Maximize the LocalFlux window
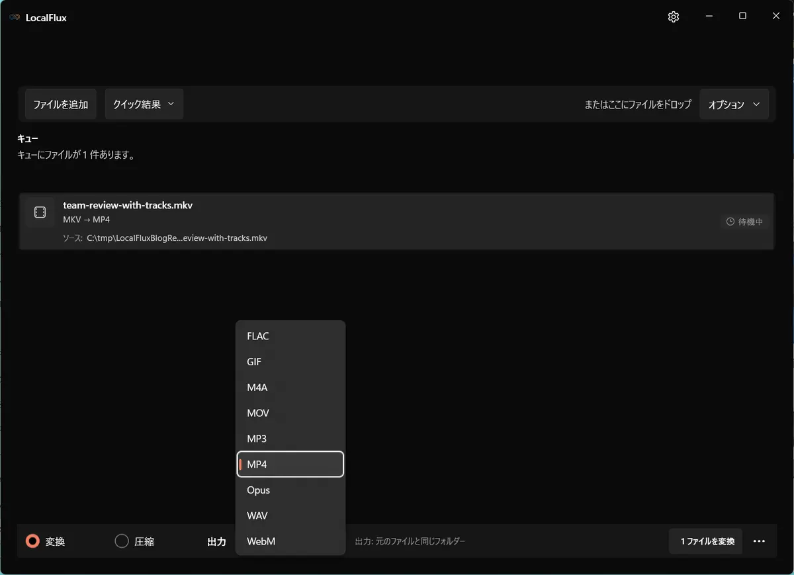 point(742,17)
